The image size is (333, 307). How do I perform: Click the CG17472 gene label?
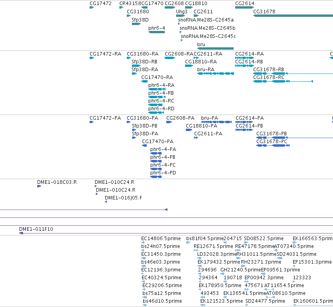coord(101,4)
